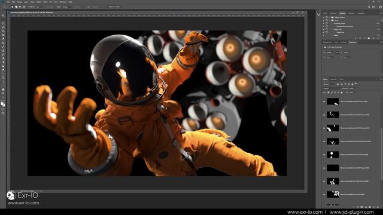Open the Actions panel flyout menu
This screenshot has width=383, height=215.
point(381,13)
